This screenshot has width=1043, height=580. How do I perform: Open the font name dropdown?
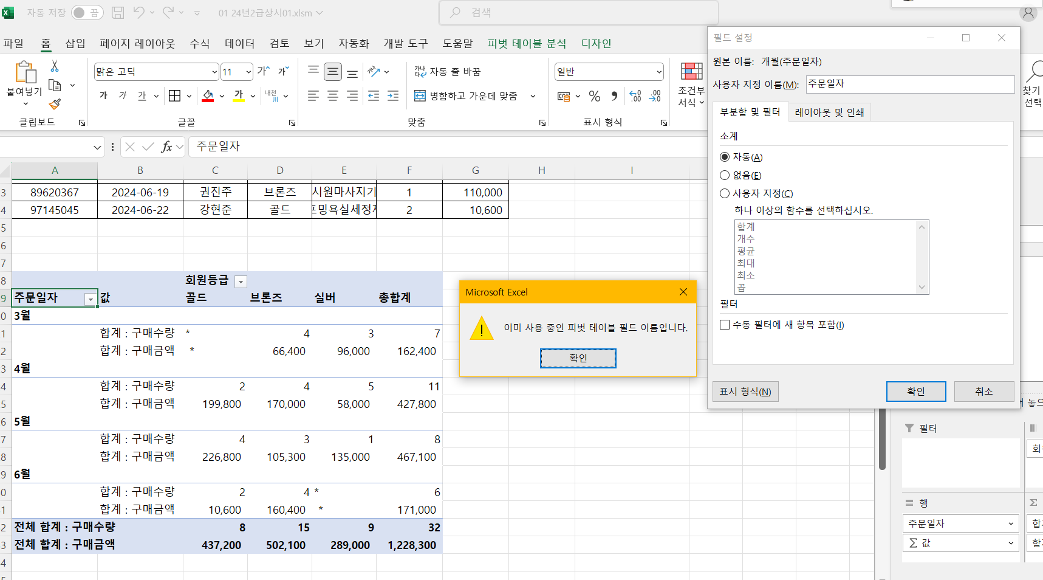[214, 72]
